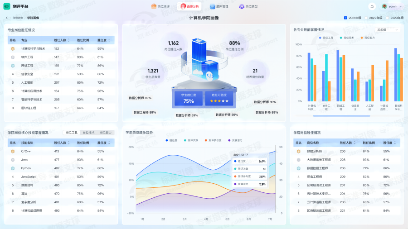This screenshot has width=408, height=229.
Task: Sort majors table by 胜任人数 arrows
Action: tap(69, 40)
